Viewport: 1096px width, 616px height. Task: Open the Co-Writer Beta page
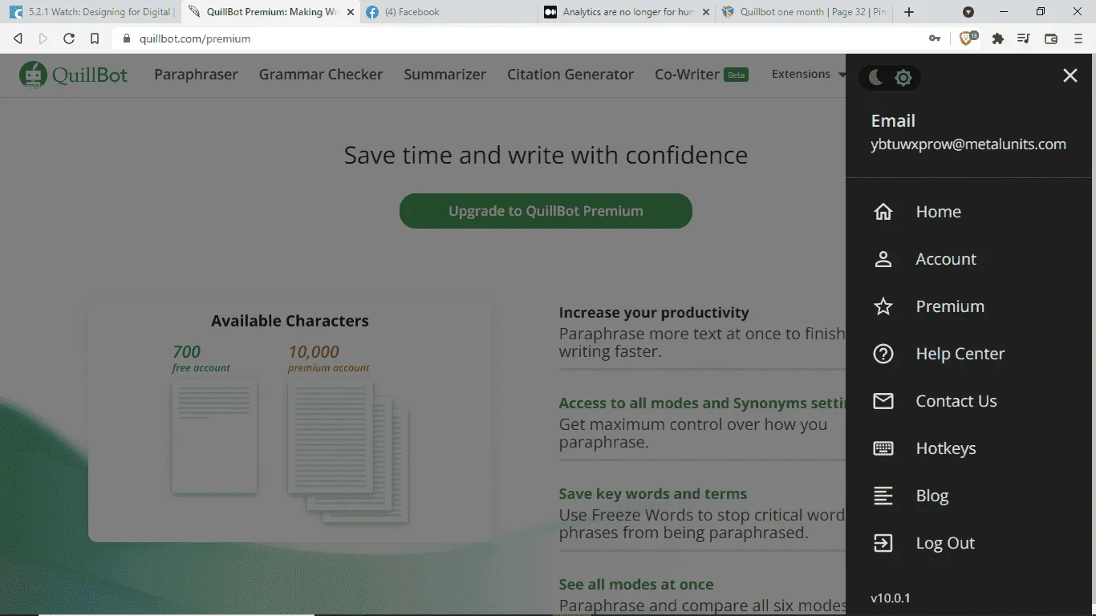click(x=701, y=75)
